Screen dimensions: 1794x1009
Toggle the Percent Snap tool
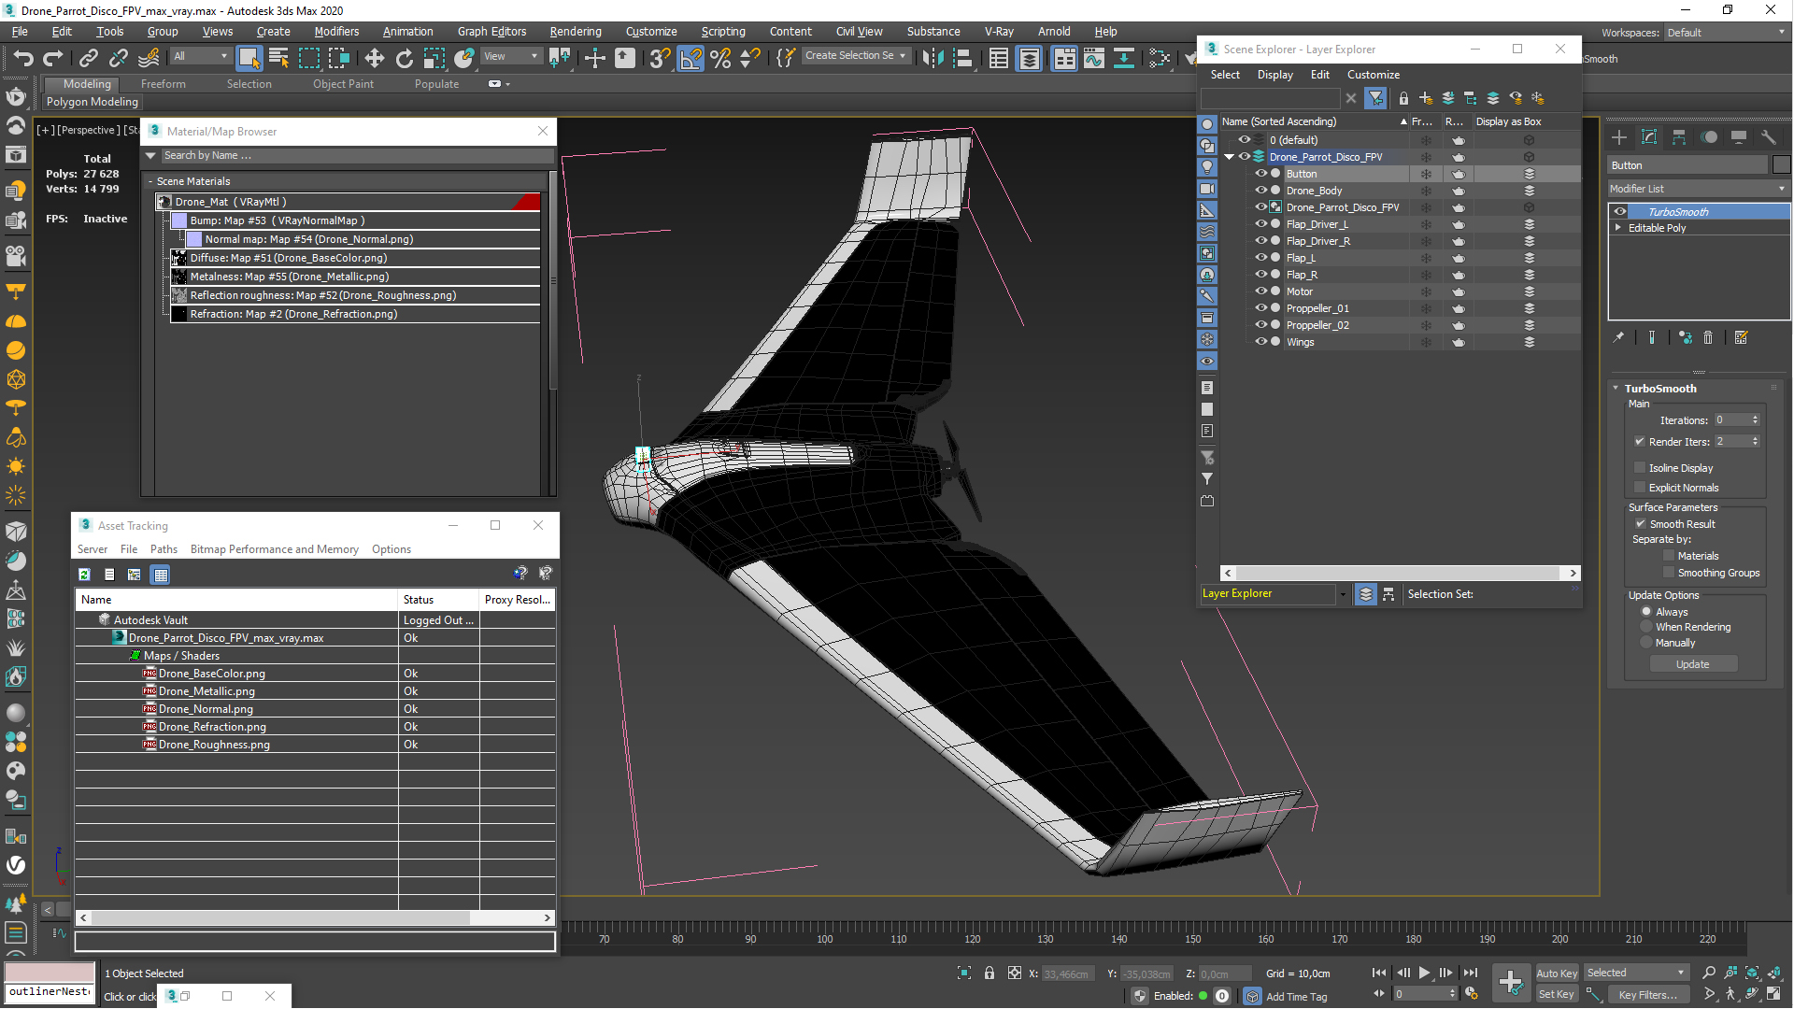720,58
